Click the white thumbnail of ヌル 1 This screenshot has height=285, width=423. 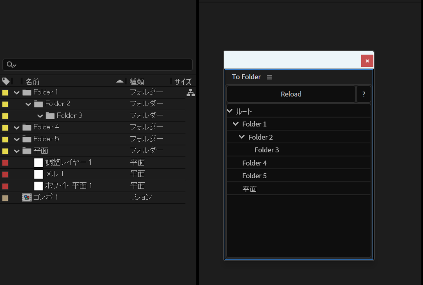pos(39,174)
